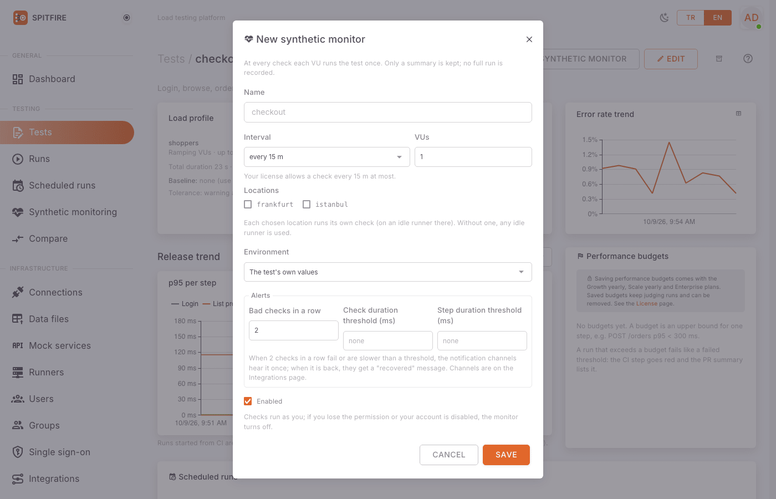Click the Bad checks in a row field
776x499 pixels.
coord(294,330)
